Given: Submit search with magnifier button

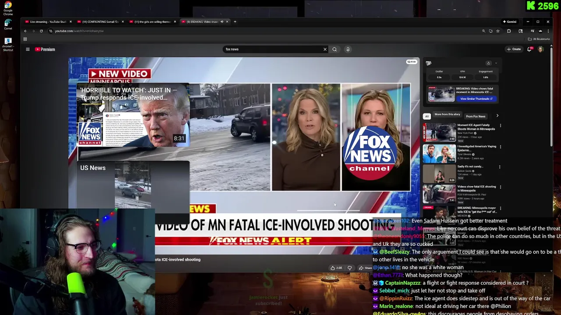Looking at the screenshot, I should (334, 49).
